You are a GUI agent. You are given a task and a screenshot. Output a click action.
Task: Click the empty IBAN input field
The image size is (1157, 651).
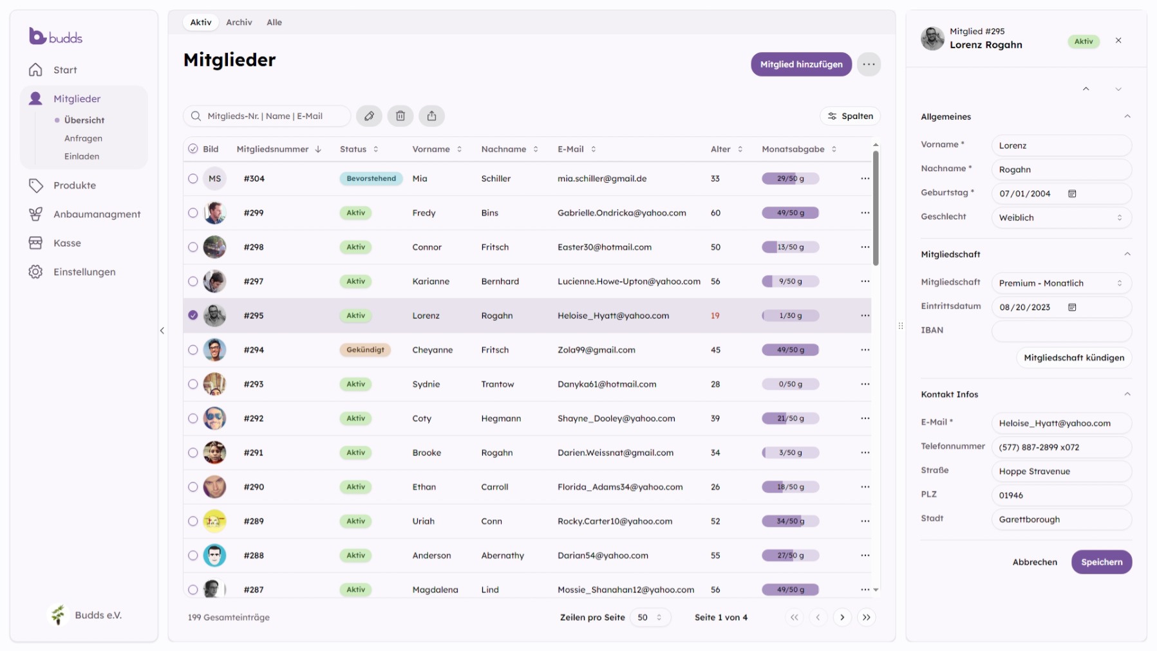(1061, 331)
